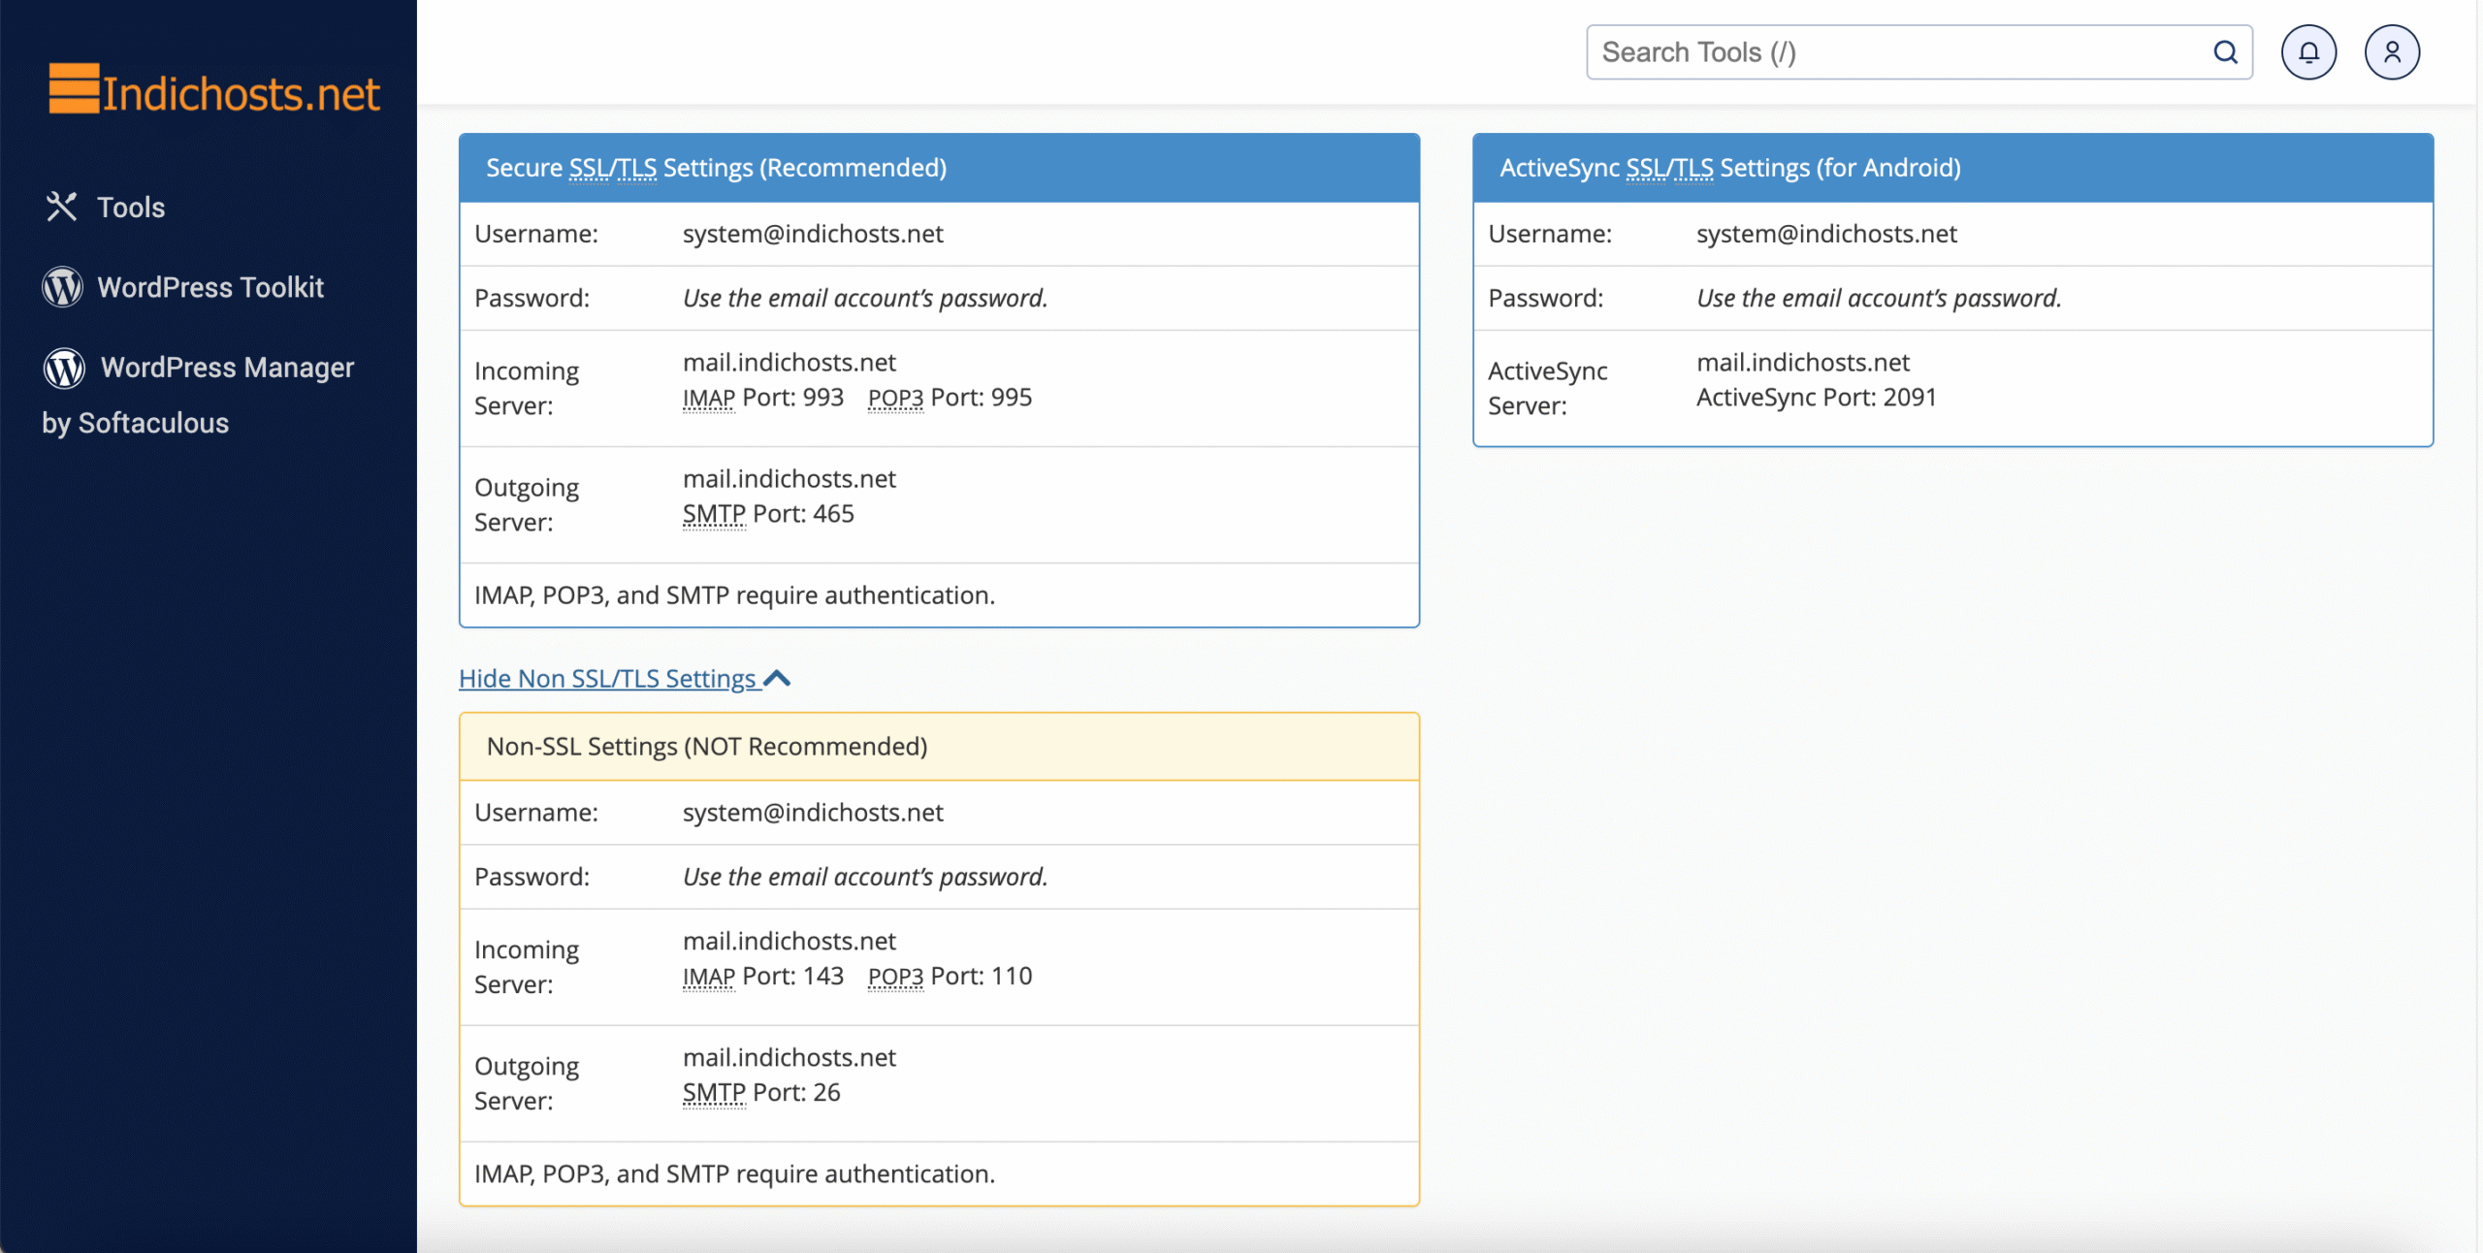The image size is (2483, 1253).
Task: Click the Indichosts.net logo
Action: 213,90
